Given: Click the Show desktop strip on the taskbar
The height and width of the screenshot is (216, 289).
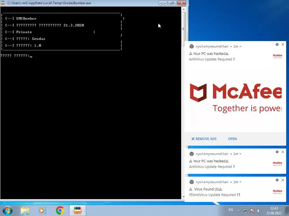Looking at the screenshot, I should coord(287,210).
